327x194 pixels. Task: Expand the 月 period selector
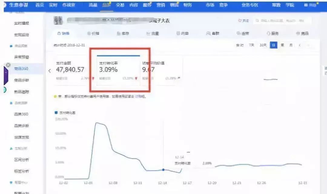point(290,45)
